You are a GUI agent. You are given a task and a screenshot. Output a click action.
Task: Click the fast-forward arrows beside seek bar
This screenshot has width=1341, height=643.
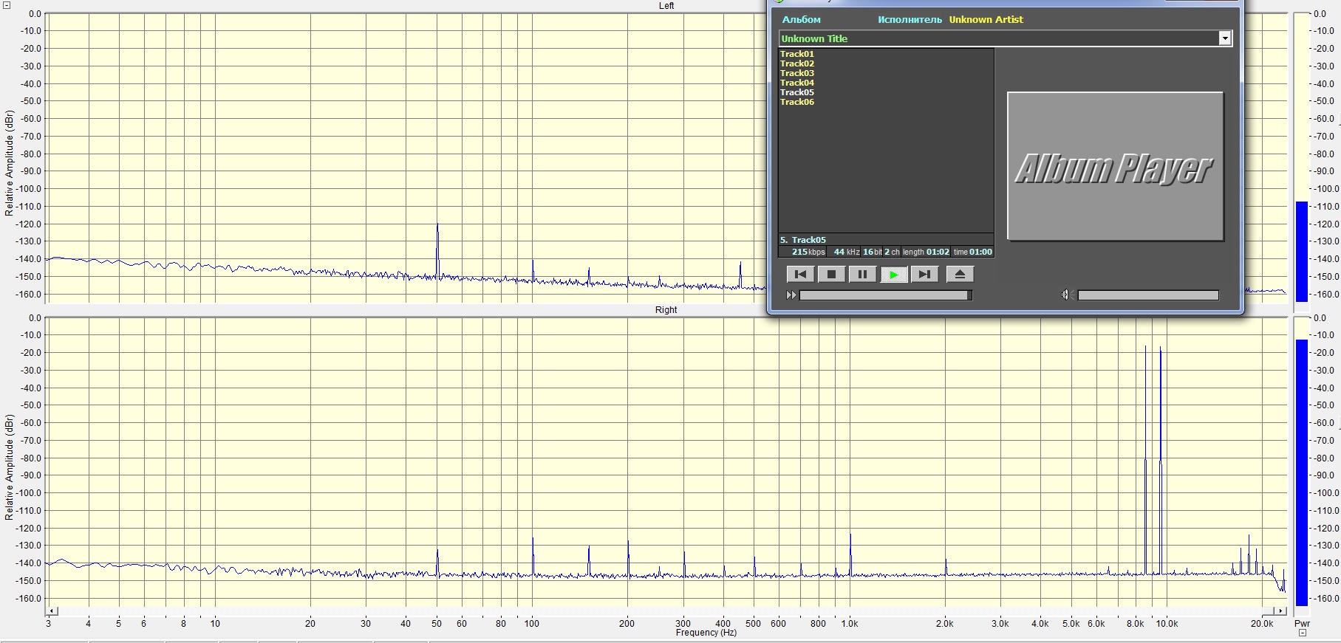pyautogui.click(x=791, y=295)
